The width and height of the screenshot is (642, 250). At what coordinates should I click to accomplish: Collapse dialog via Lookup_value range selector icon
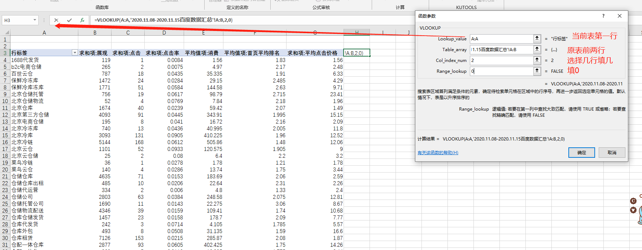pos(537,39)
